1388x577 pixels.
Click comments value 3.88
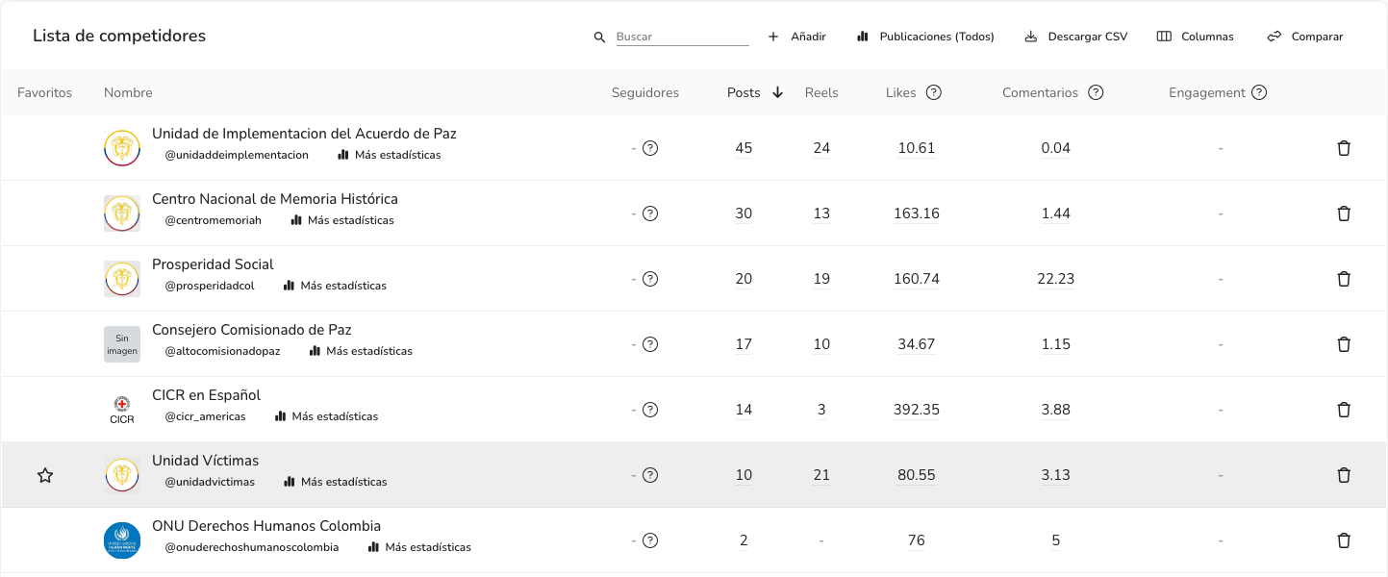click(1055, 410)
